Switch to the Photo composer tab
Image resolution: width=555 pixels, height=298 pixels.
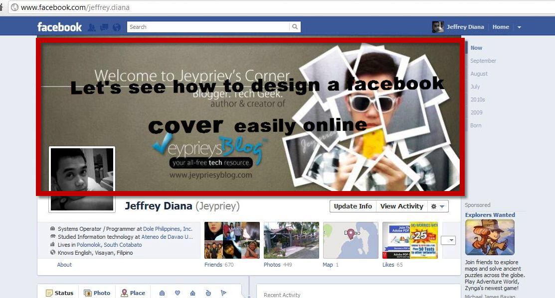point(97,293)
